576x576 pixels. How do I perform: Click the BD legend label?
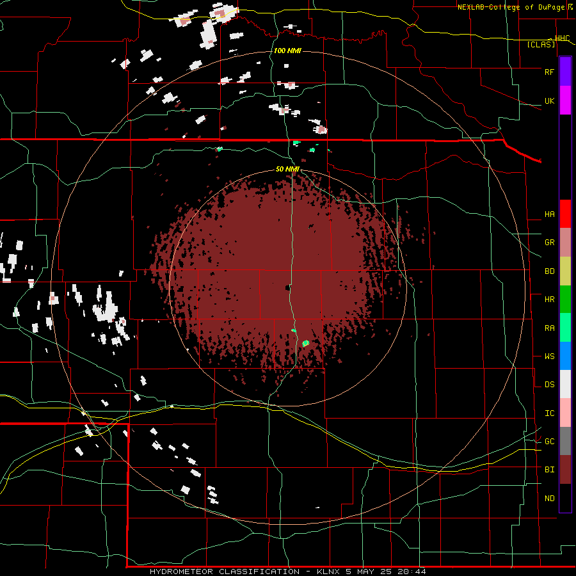click(549, 271)
